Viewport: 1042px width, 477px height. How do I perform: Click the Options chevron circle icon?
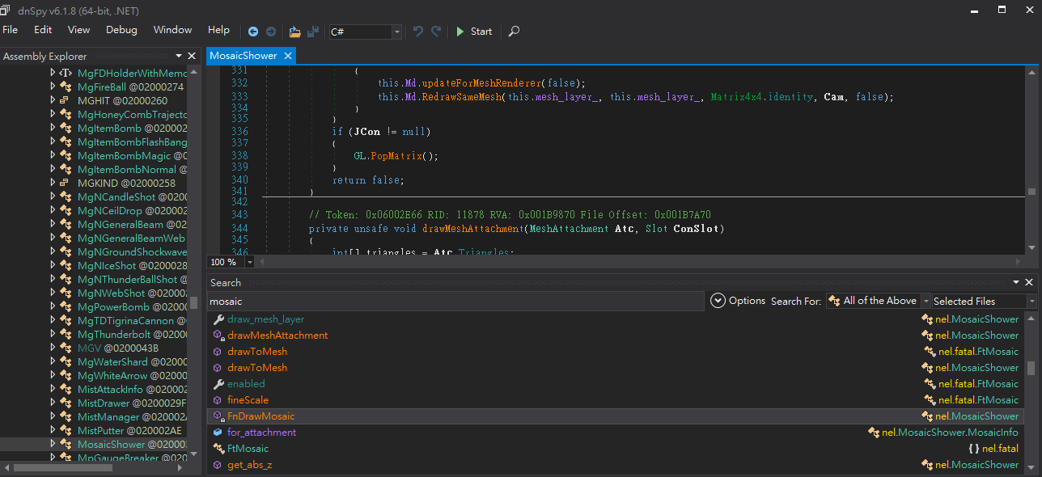pos(718,301)
